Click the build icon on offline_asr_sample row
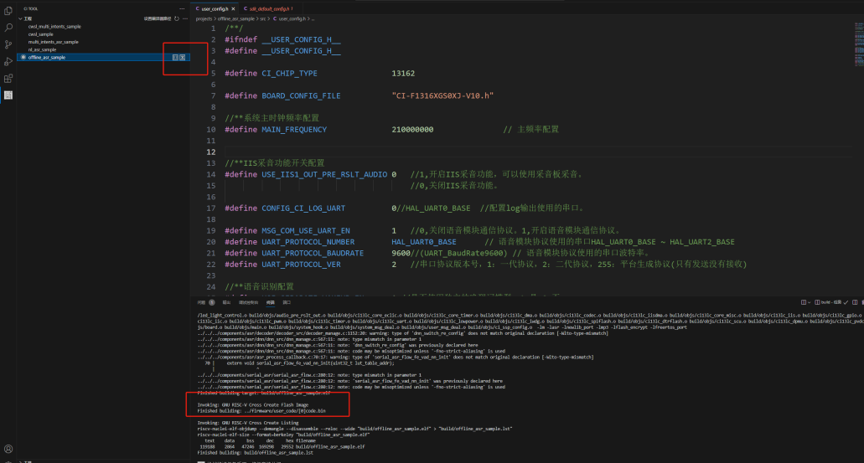Screen dimensions: 864x463 coord(175,57)
